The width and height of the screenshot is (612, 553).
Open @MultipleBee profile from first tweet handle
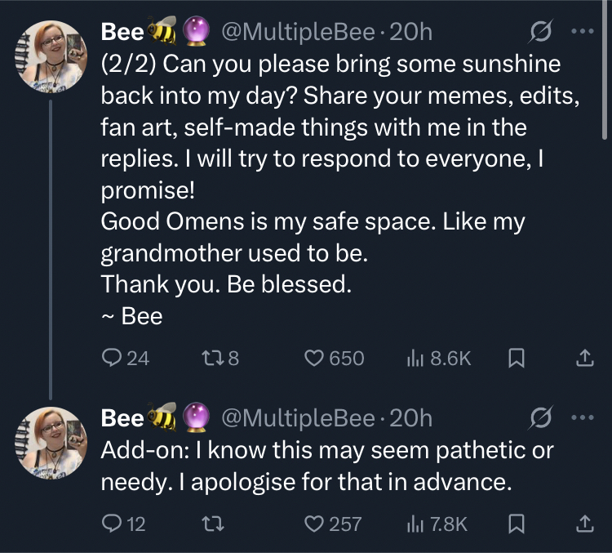point(299,33)
